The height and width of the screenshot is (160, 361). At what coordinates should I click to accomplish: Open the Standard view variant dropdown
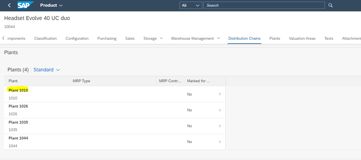point(47,70)
